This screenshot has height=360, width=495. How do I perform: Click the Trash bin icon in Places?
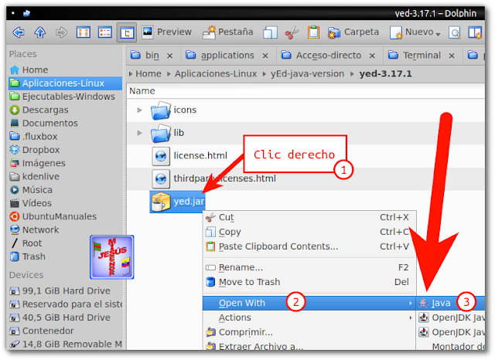(x=15, y=256)
